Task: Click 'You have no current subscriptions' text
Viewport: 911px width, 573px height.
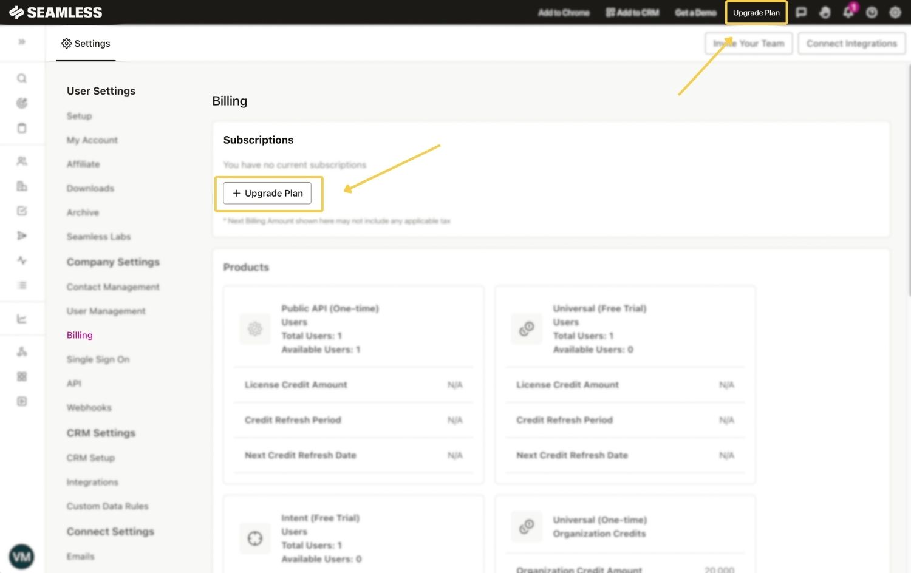Action: [x=295, y=165]
